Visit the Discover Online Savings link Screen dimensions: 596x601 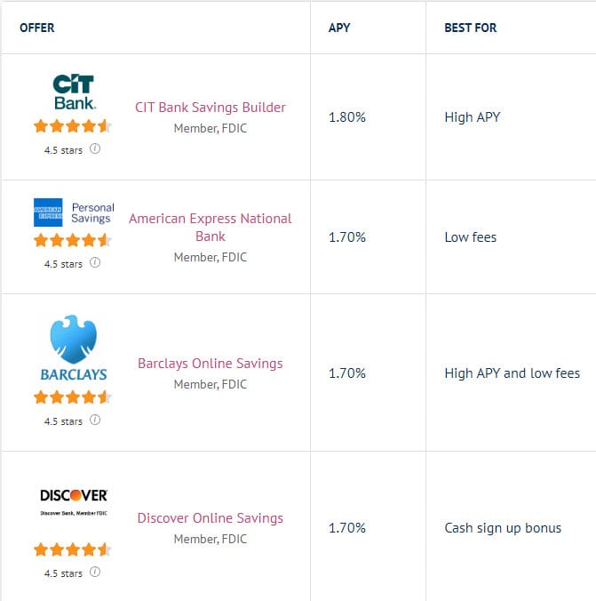click(211, 518)
